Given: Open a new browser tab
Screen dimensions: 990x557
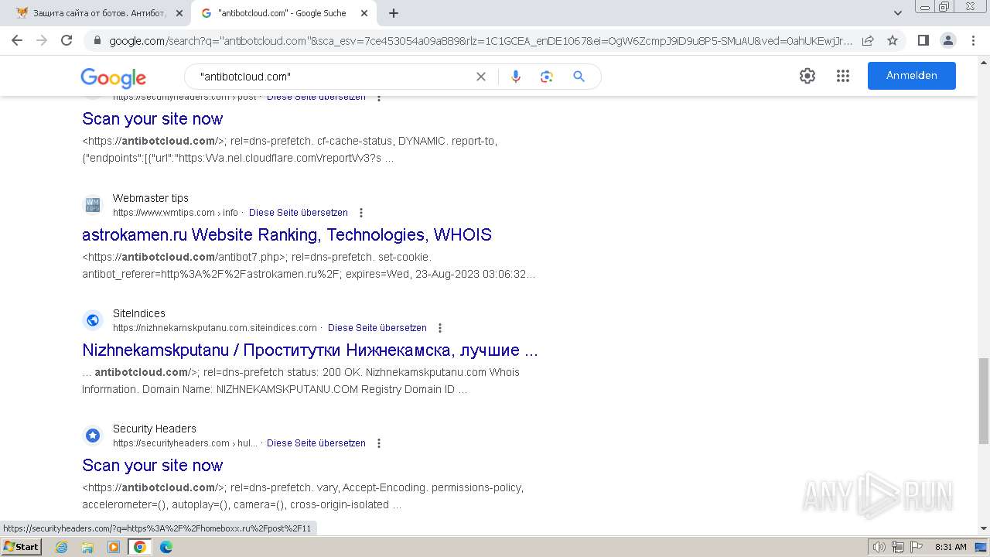Looking at the screenshot, I should click(x=394, y=13).
